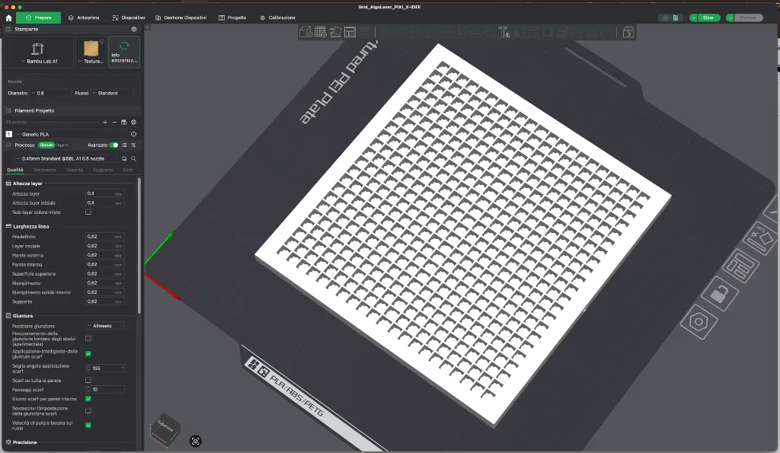The image size is (780, 453).
Task: Expand the nozzle Diametro 0.8 dropdown
Action: pyautogui.click(x=37, y=93)
